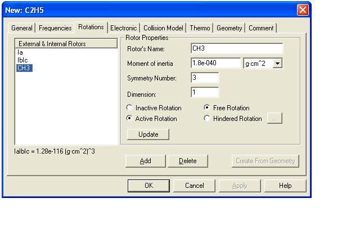Image resolution: width=360 pixels, height=225 pixels.
Task: Add a new rotor
Action: point(145,161)
